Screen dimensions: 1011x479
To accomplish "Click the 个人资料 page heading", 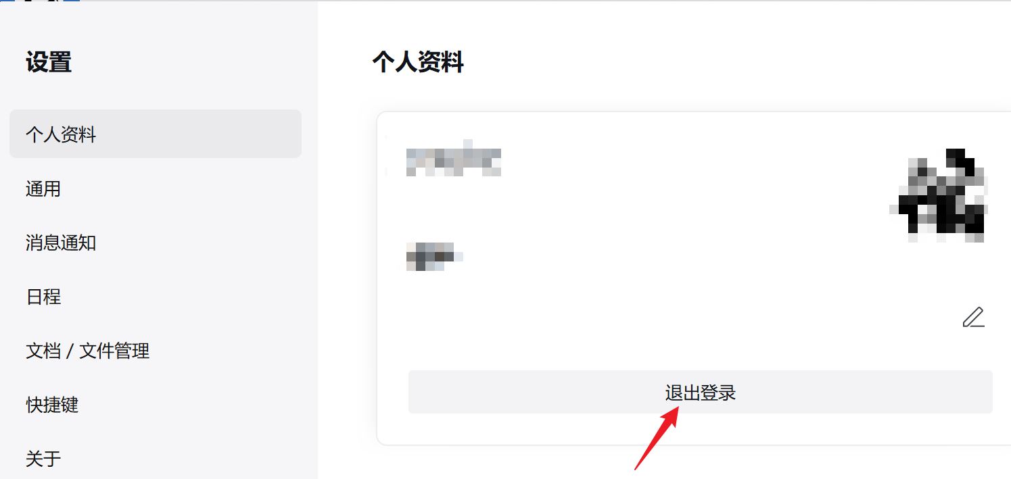I will click(x=418, y=62).
